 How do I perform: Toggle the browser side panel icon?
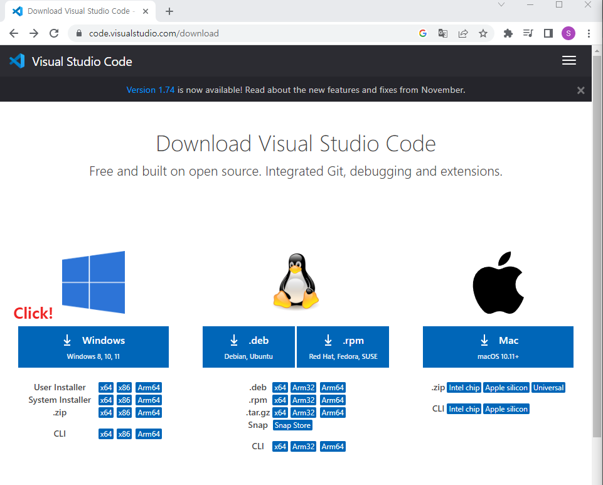point(548,33)
